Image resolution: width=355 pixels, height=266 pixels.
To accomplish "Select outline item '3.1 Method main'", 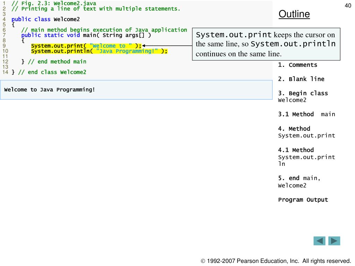I will 306,114.
